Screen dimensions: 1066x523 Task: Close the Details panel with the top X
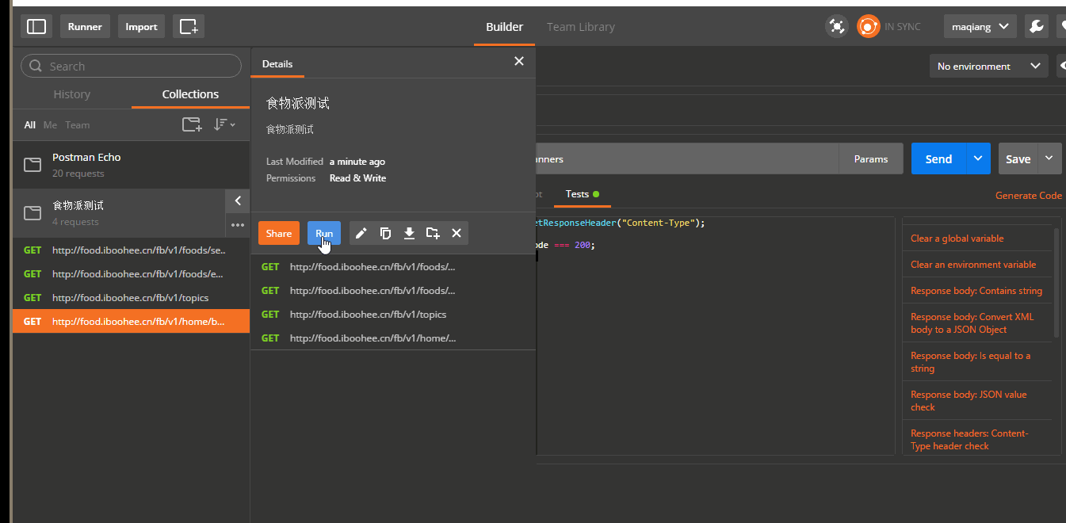519,61
